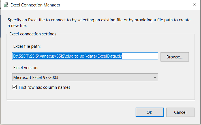Viewport: 201px width, 125px height.
Task: Click the Excel file path text box
Action: 85,56
